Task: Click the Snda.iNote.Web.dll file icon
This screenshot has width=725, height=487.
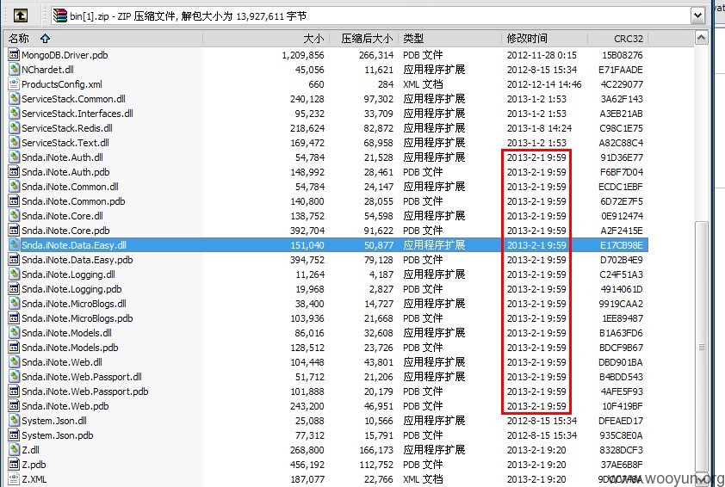Action: pos(15,362)
